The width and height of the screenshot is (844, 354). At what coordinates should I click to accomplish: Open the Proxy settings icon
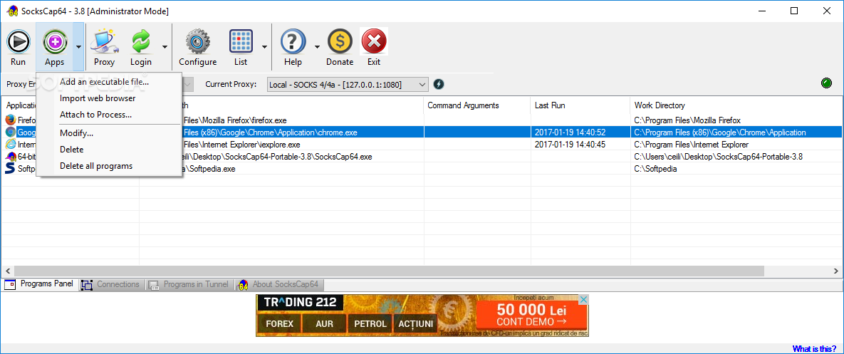coord(105,41)
